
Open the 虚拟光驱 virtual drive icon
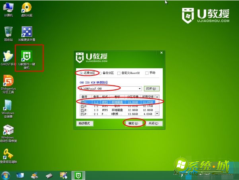(27, 10)
